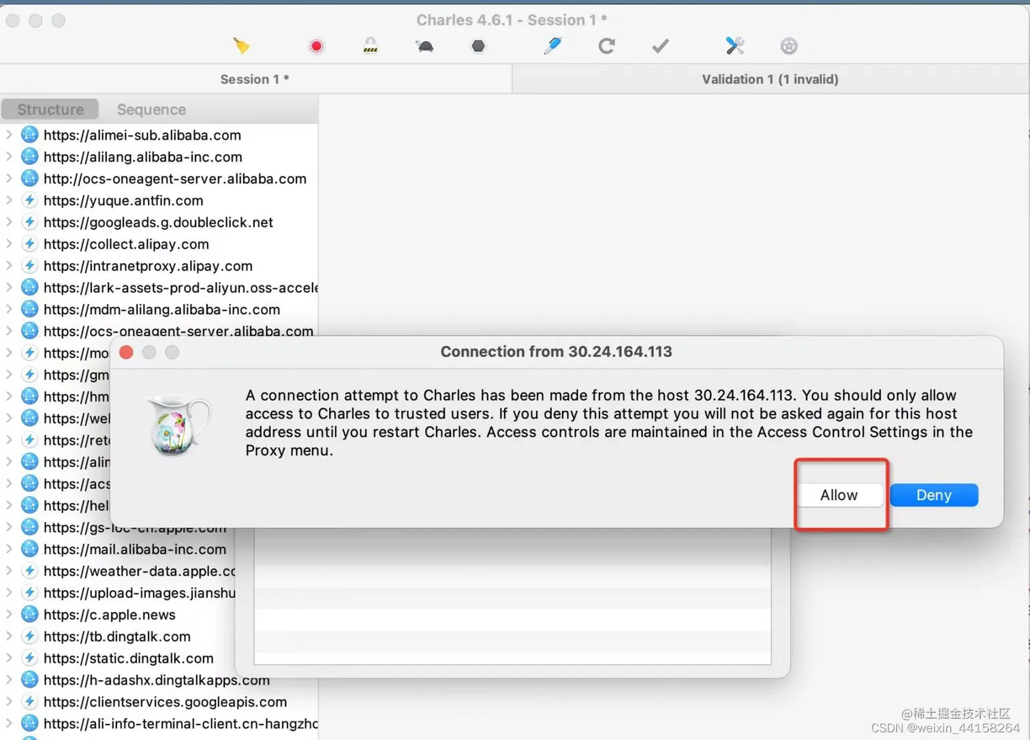1030x740 pixels.
Task: Click globe icon of mail.alibaba-inc.com
Action: click(29, 549)
